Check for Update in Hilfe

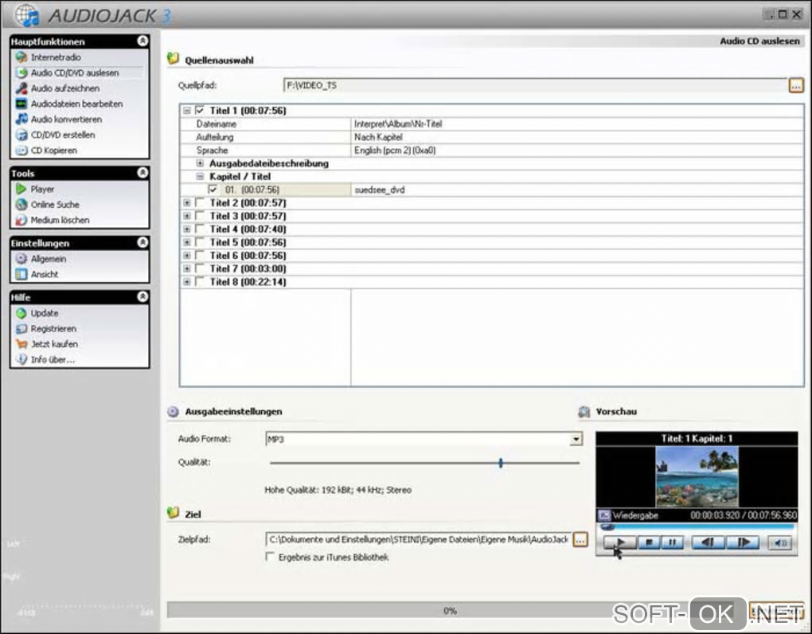click(x=44, y=313)
